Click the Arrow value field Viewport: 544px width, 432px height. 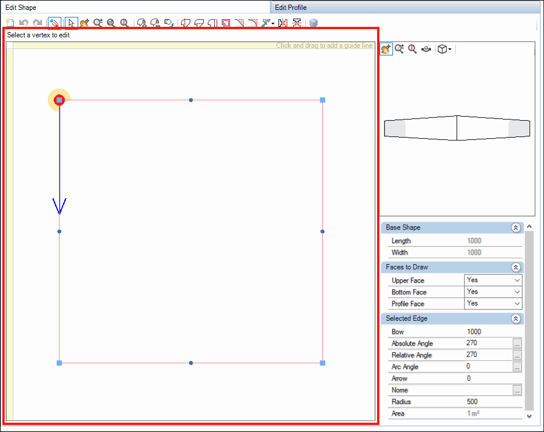tap(493, 378)
